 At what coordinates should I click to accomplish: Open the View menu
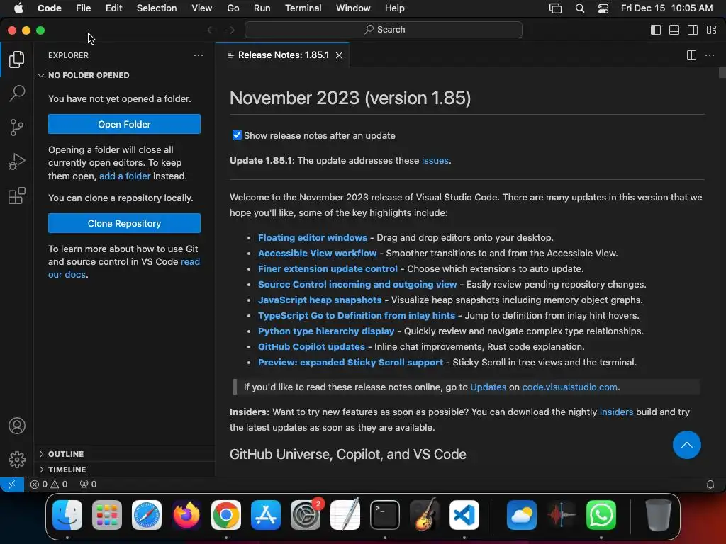coord(202,8)
